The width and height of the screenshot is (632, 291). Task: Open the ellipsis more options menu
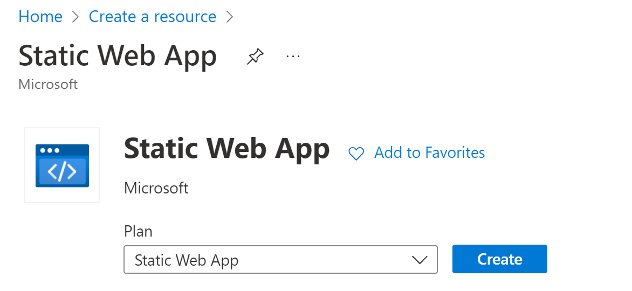tap(293, 56)
